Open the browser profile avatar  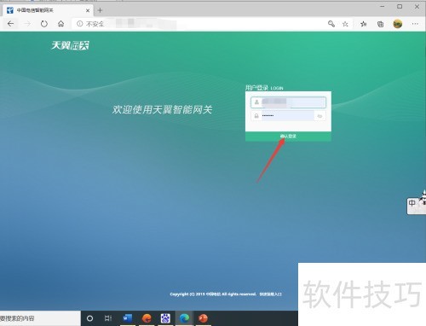398,24
